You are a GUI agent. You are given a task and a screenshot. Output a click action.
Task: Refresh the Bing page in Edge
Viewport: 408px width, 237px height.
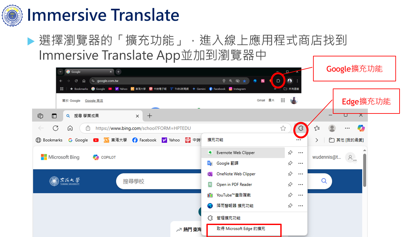tap(55, 128)
